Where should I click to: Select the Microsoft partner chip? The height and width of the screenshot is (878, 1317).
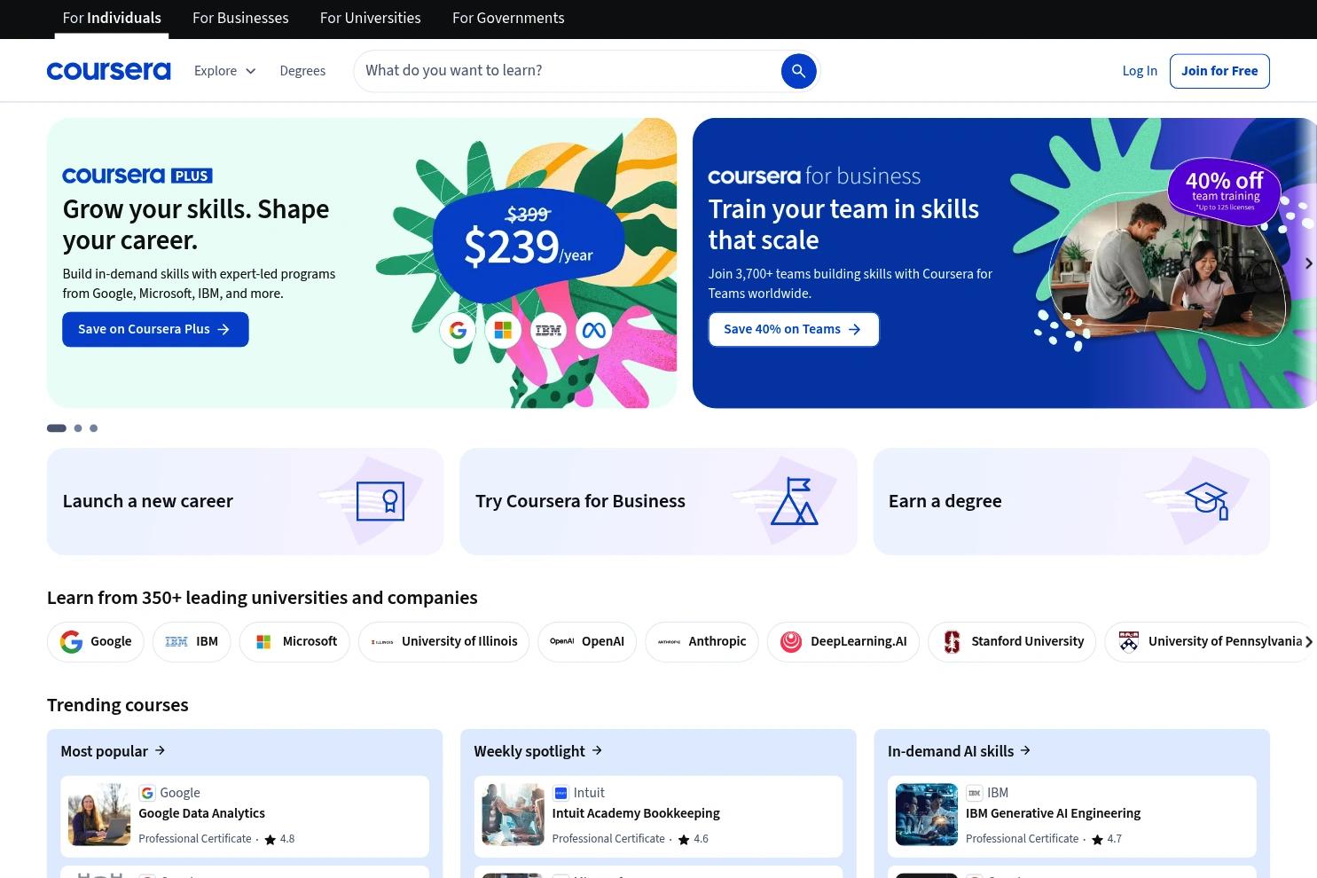tap(294, 641)
